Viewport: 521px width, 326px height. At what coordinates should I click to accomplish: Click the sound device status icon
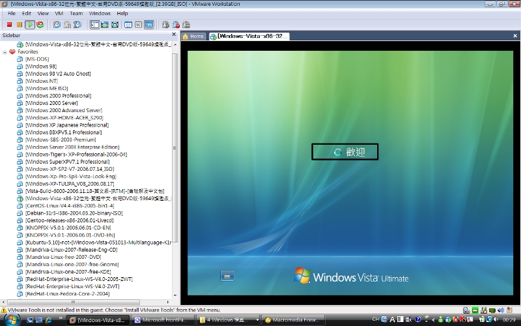point(501,310)
